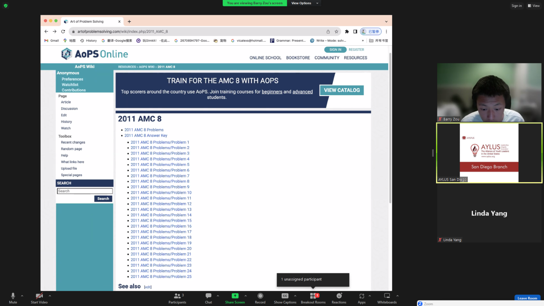Image resolution: width=544 pixels, height=306 pixels.
Task: Open the browser extensions puzzle icon
Action: (x=347, y=32)
